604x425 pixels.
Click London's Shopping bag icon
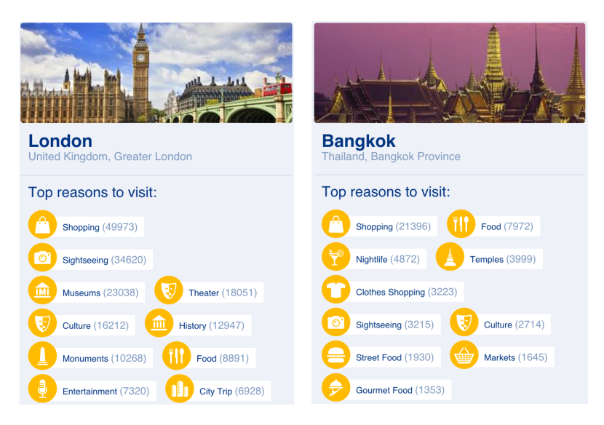pos(42,225)
